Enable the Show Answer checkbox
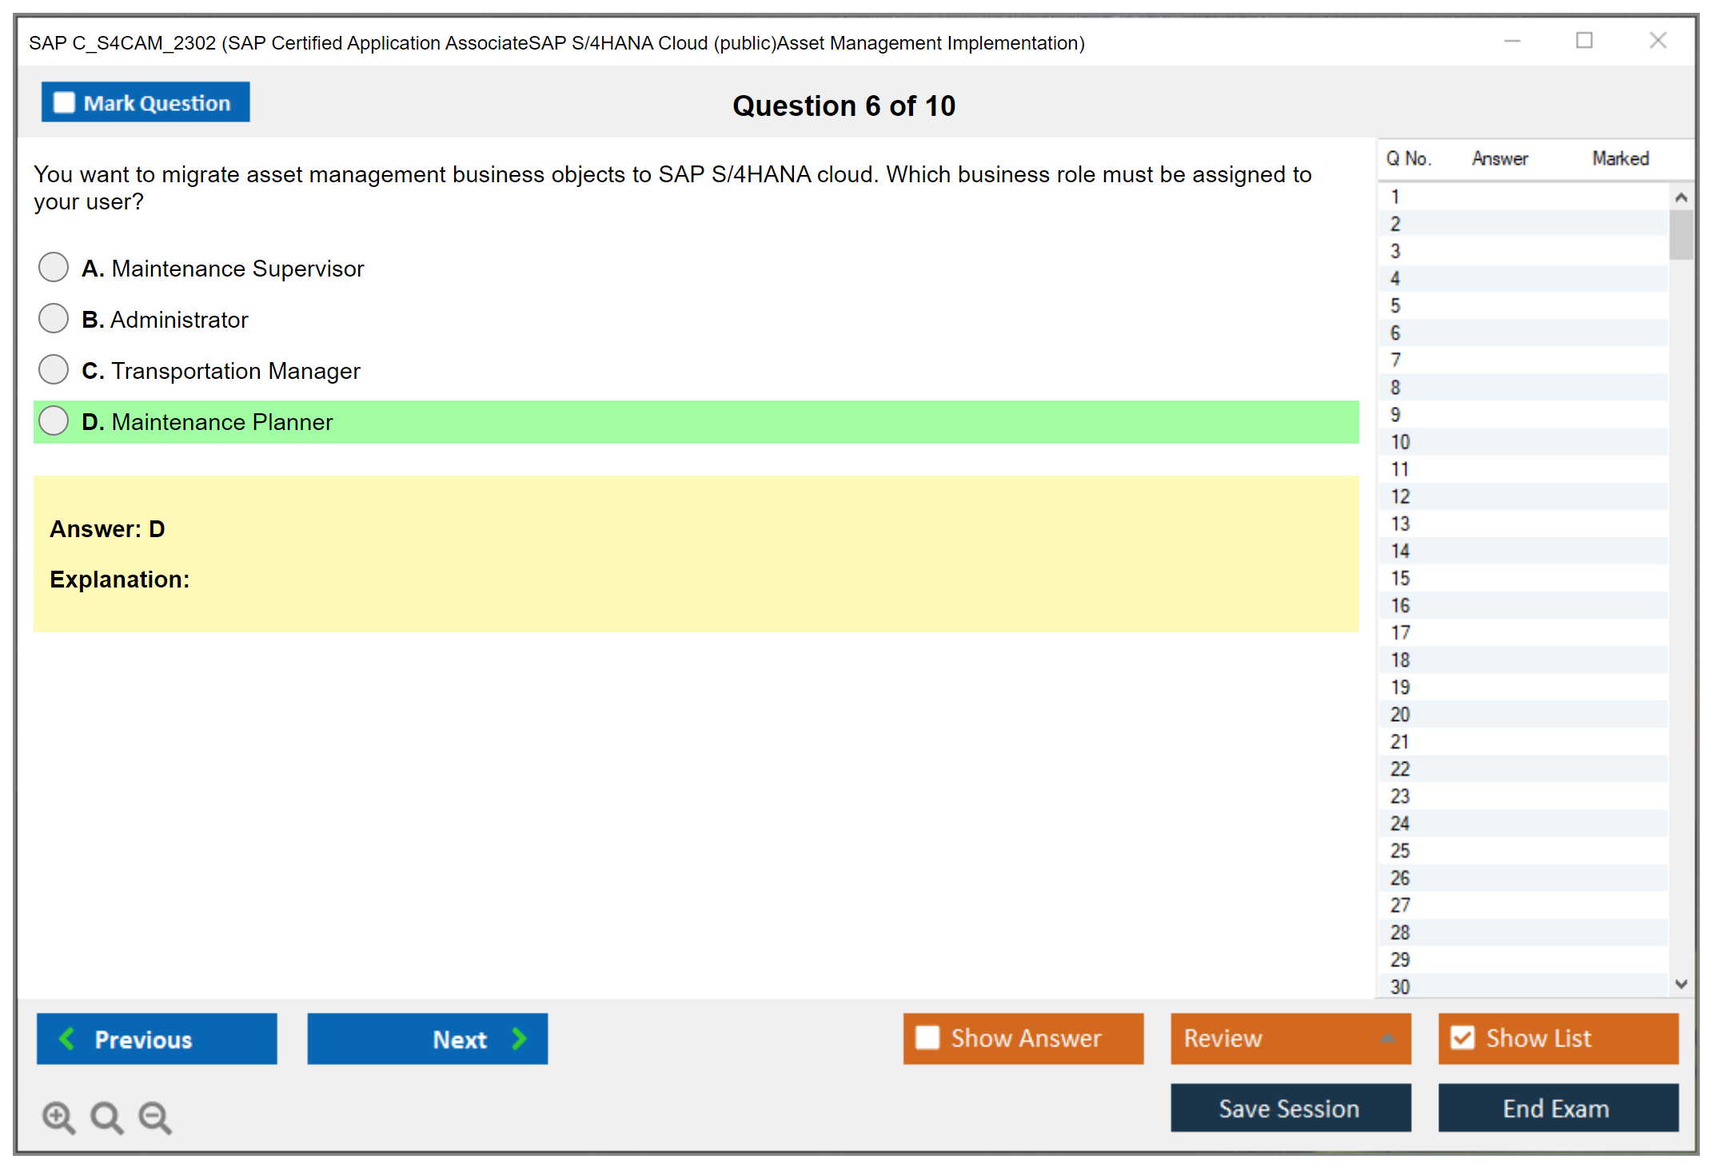Image resolution: width=1719 pixels, height=1175 pixels. (x=927, y=1038)
